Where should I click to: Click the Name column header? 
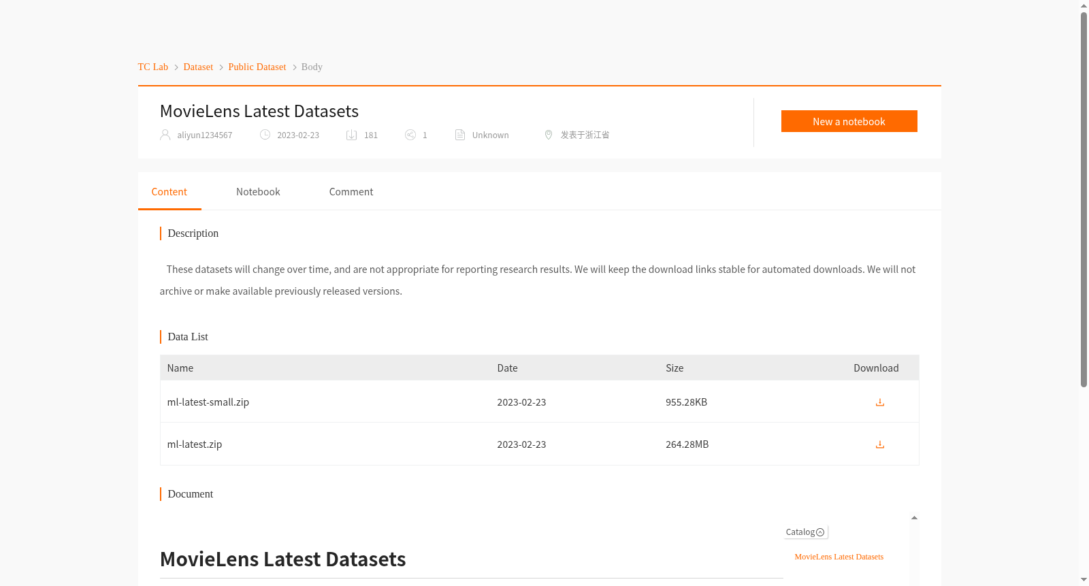(180, 368)
